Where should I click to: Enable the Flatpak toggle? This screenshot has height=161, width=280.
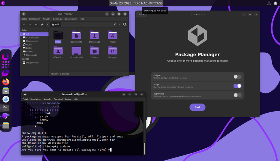237,77
